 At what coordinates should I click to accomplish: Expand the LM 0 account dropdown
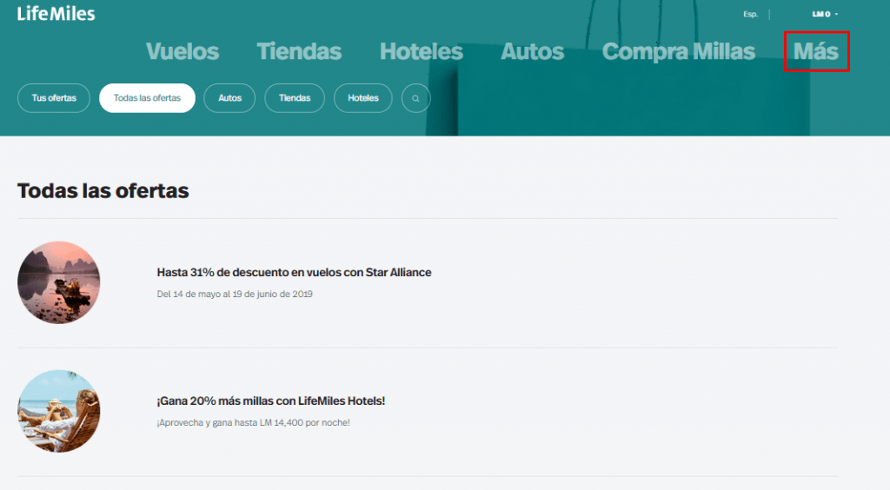(825, 14)
